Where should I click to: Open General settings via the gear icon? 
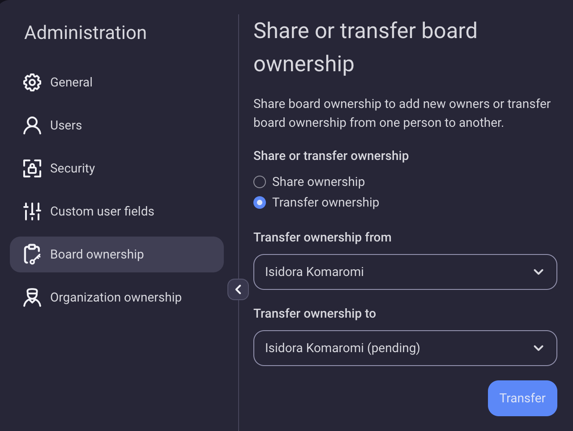(x=32, y=82)
